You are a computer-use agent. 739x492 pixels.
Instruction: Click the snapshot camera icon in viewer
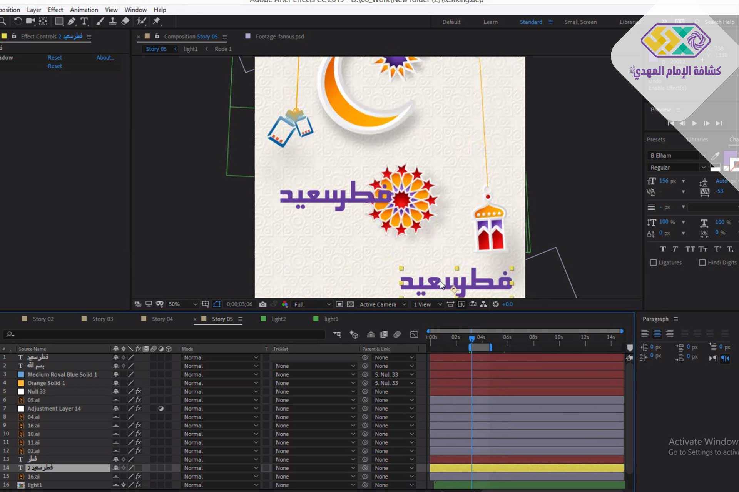pyautogui.click(x=262, y=304)
